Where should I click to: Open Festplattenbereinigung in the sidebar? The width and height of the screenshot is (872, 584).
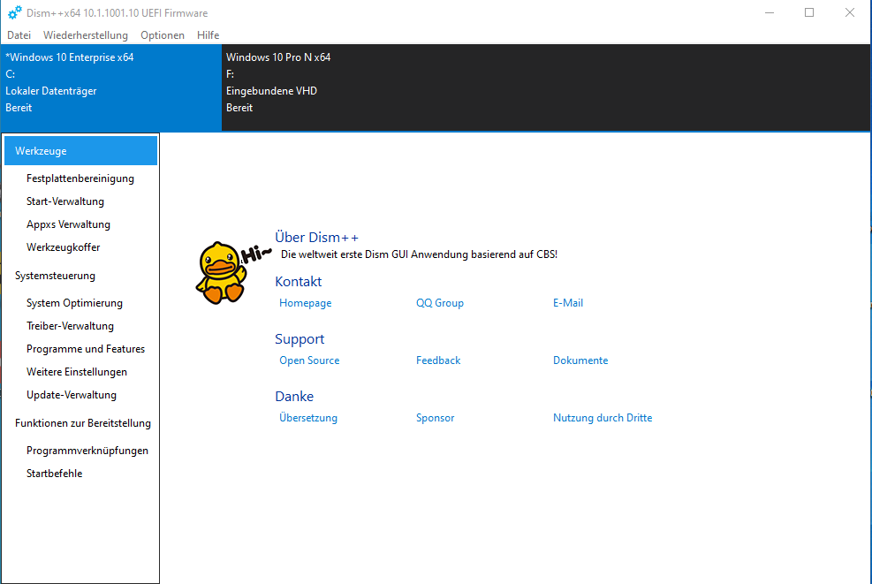click(x=80, y=178)
